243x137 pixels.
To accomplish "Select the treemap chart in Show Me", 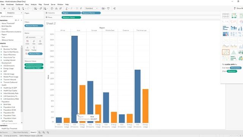I will (226, 34).
